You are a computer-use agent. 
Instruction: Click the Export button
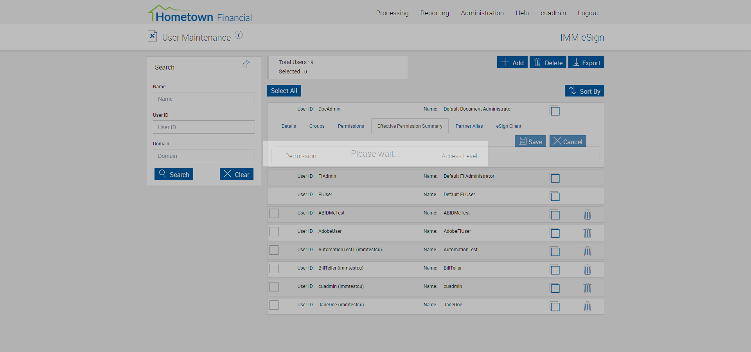pos(586,63)
